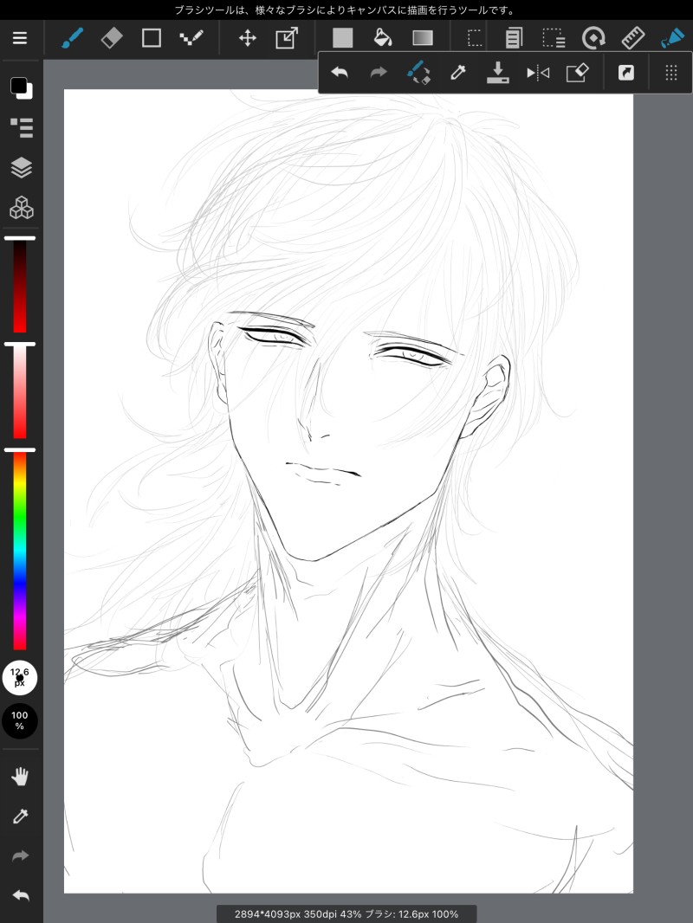Select the Eraser tool
This screenshot has height=923, width=693.
(112, 38)
